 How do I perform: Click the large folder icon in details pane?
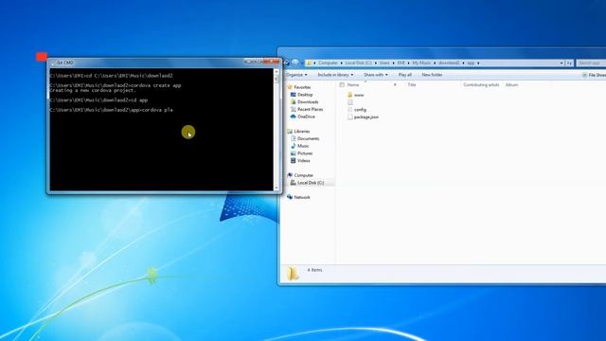click(x=293, y=273)
